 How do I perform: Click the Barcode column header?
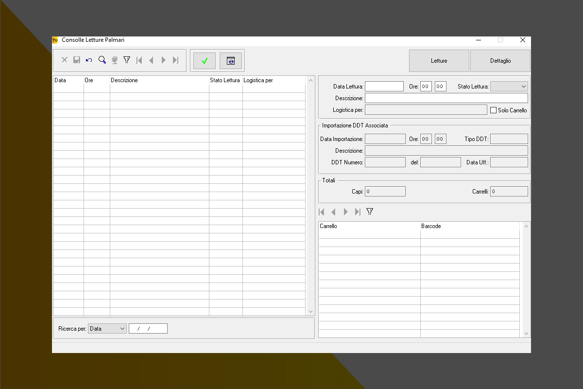(470, 226)
